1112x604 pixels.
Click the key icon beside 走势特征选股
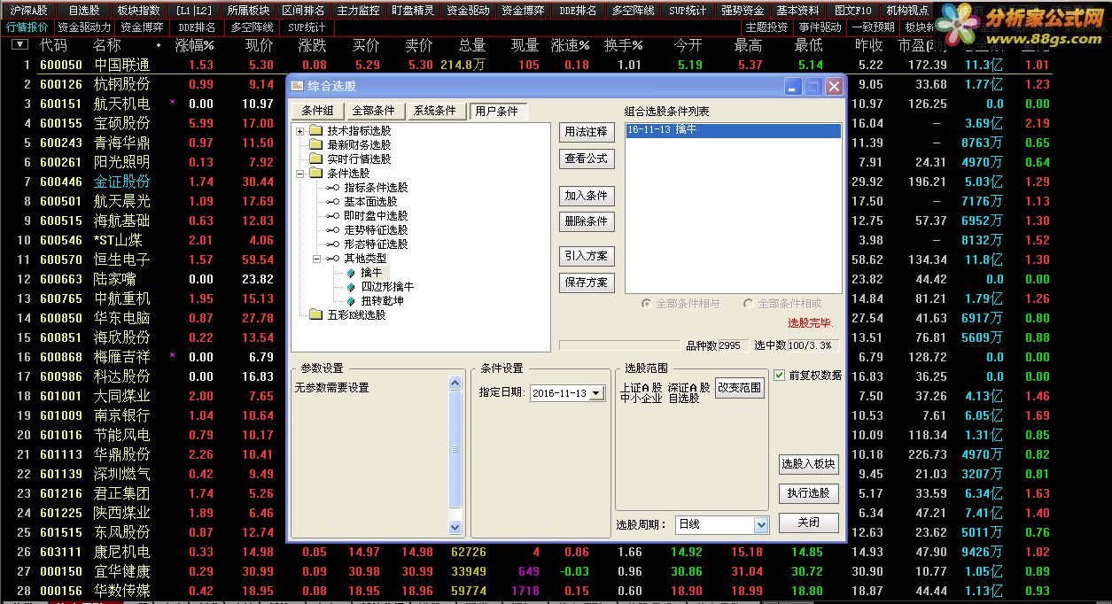(332, 230)
